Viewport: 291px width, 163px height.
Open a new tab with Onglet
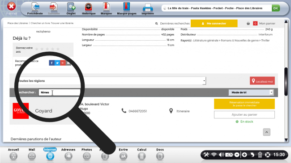71,7
